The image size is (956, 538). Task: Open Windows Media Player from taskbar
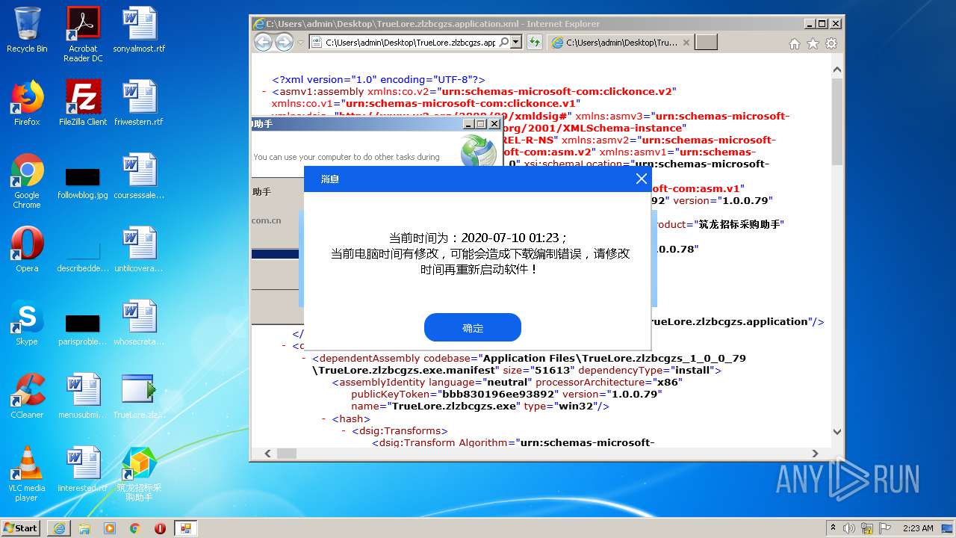click(x=110, y=528)
